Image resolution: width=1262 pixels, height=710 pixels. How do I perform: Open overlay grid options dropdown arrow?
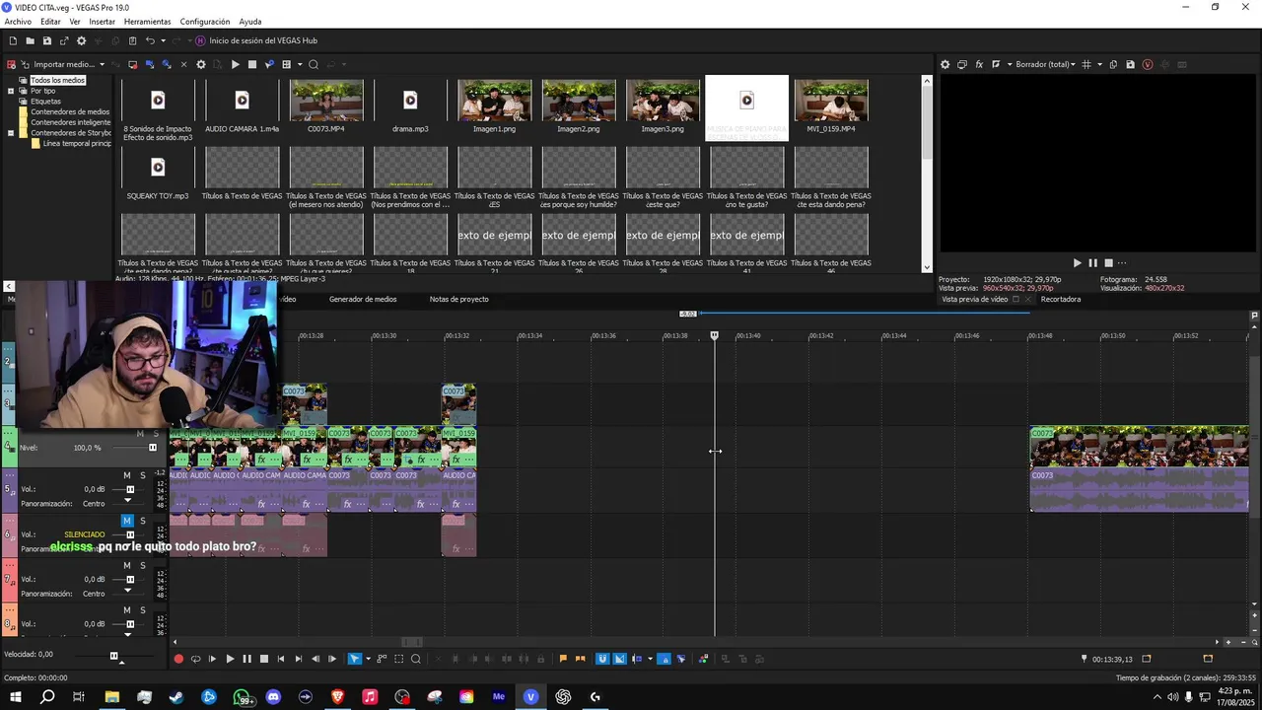pos(1099,64)
